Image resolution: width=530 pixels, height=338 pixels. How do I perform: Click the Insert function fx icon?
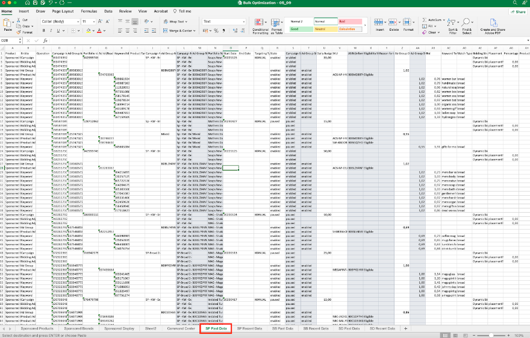(x=45, y=40)
